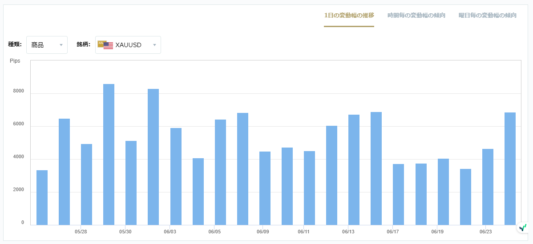This screenshot has height=244, width=533.
Task: Click the 8000 y-axis value
Action: (18, 91)
